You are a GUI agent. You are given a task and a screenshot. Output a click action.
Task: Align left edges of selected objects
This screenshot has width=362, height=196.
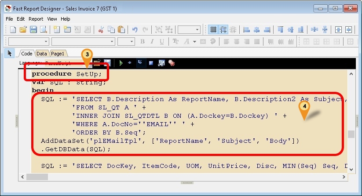click(x=246, y=30)
